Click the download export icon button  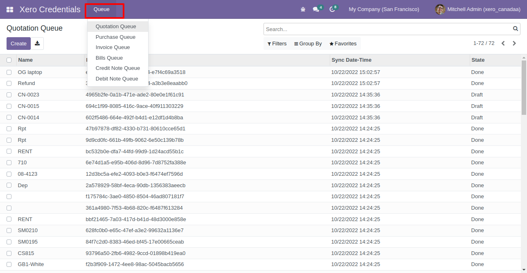(37, 43)
